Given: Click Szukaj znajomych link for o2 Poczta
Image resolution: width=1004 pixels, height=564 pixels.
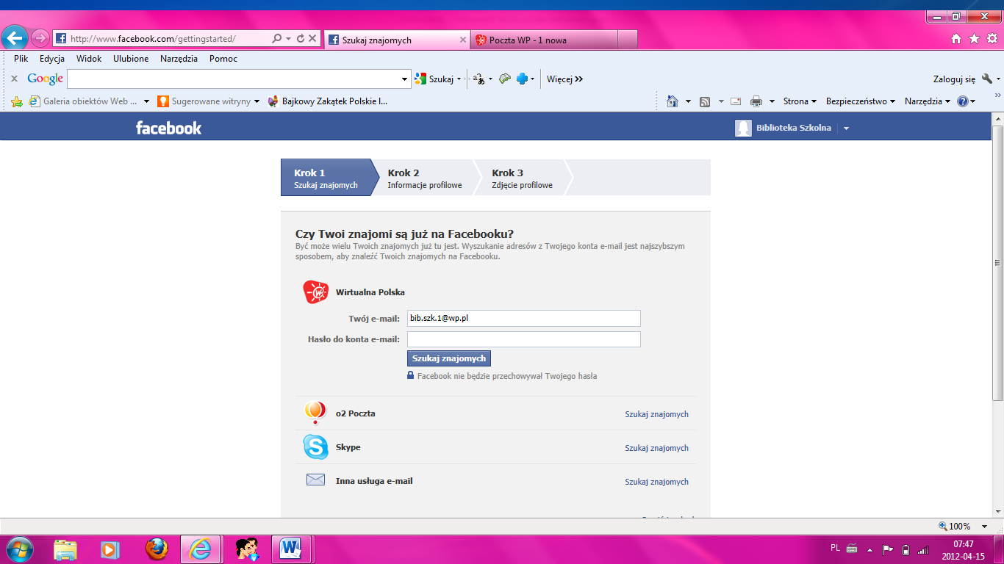Looking at the screenshot, I should (656, 414).
